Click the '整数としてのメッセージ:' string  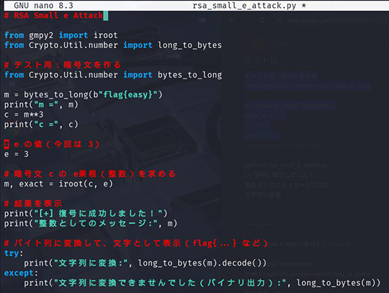[96, 224]
